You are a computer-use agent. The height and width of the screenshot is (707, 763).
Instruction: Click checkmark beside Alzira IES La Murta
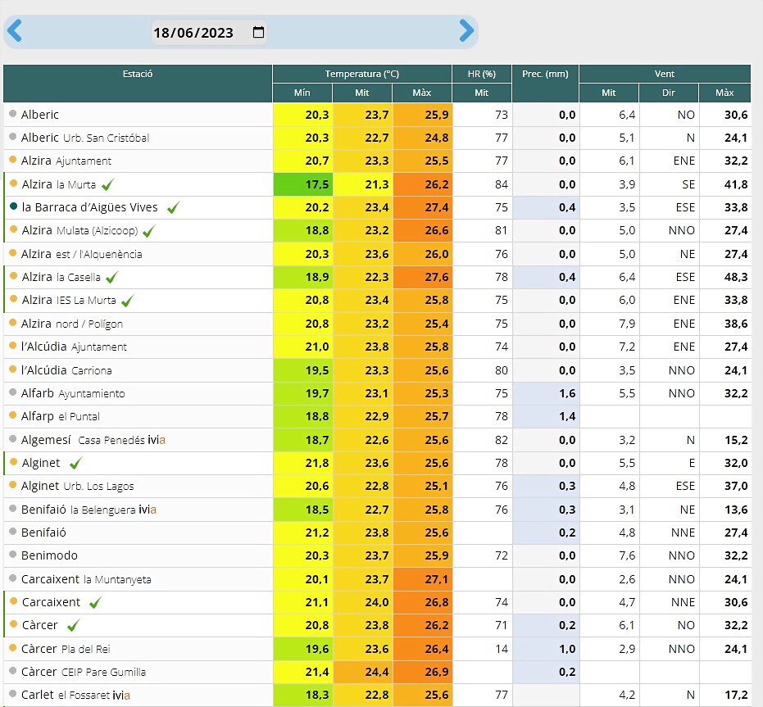(128, 301)
